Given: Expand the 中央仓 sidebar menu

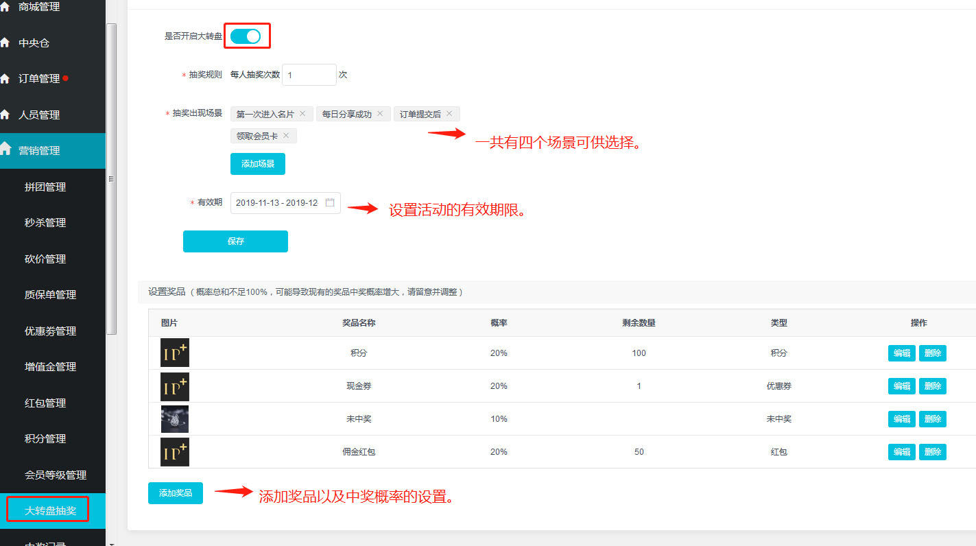Looking at the screenshot, I should tap(34, 43).
